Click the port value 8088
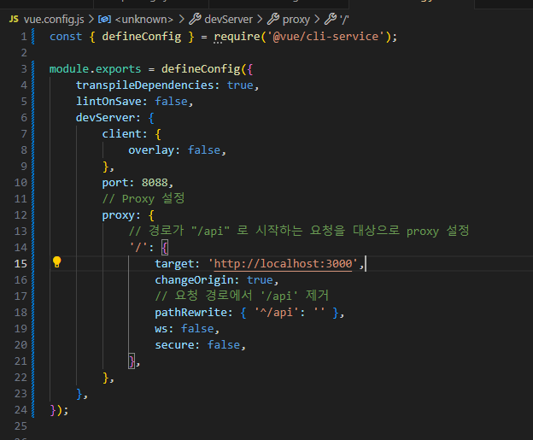The height and width of the screenshot is (440, 533). pos(155,183)
